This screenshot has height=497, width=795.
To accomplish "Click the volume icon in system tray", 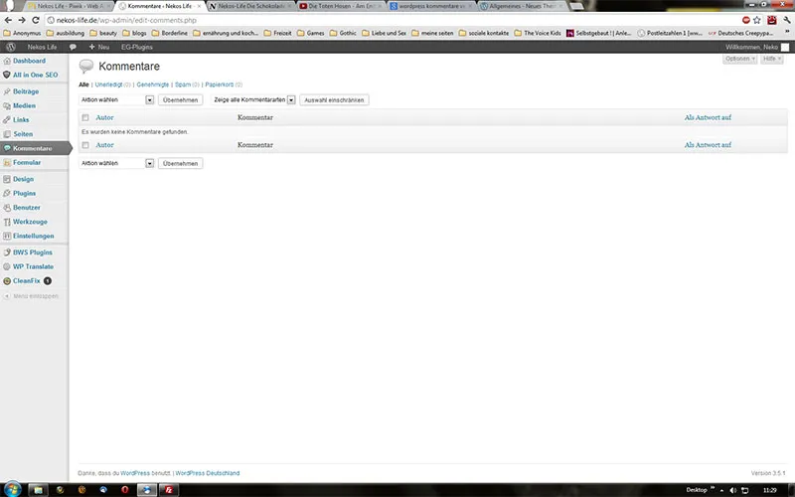I will point(732,490).
